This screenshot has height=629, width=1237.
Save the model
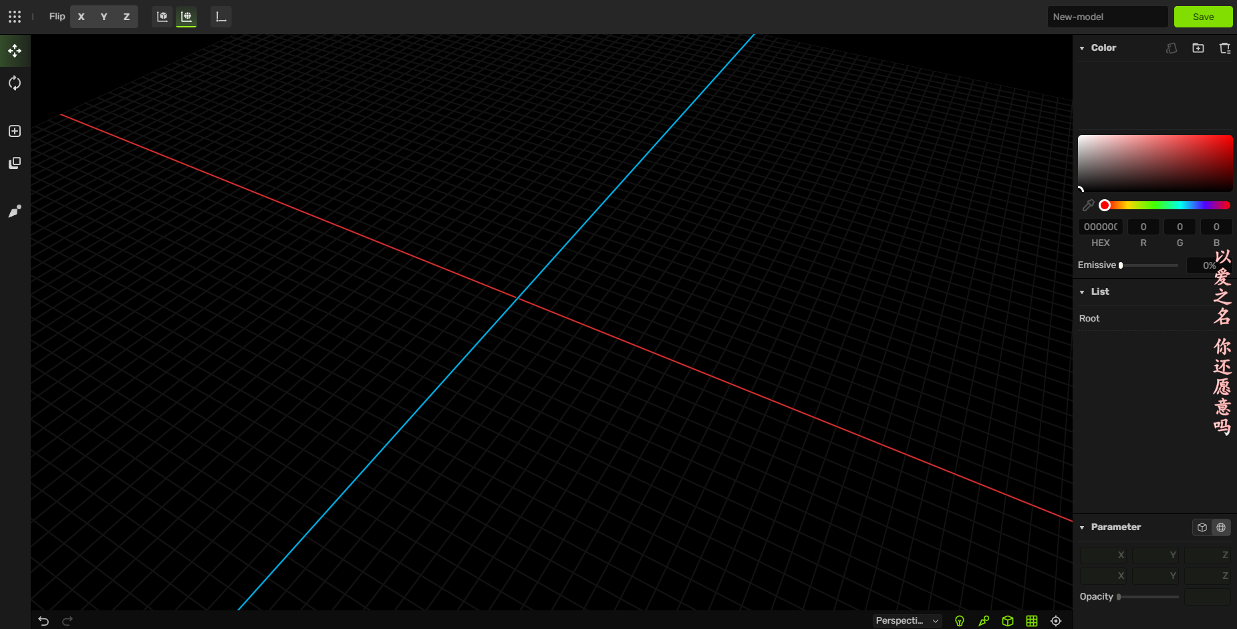(1203, 17)
